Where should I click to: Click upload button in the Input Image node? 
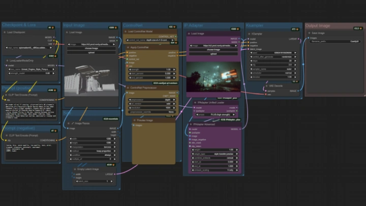tap(91, 52)
